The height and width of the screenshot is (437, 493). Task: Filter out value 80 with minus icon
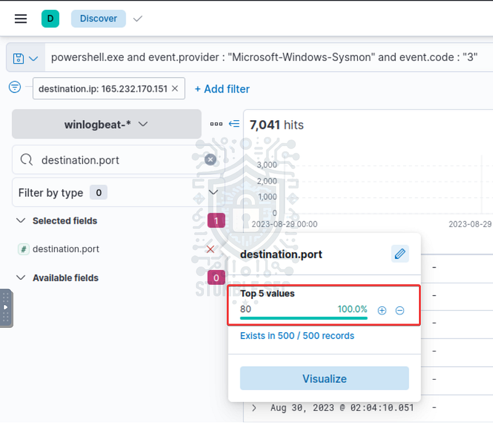point(399,311)
